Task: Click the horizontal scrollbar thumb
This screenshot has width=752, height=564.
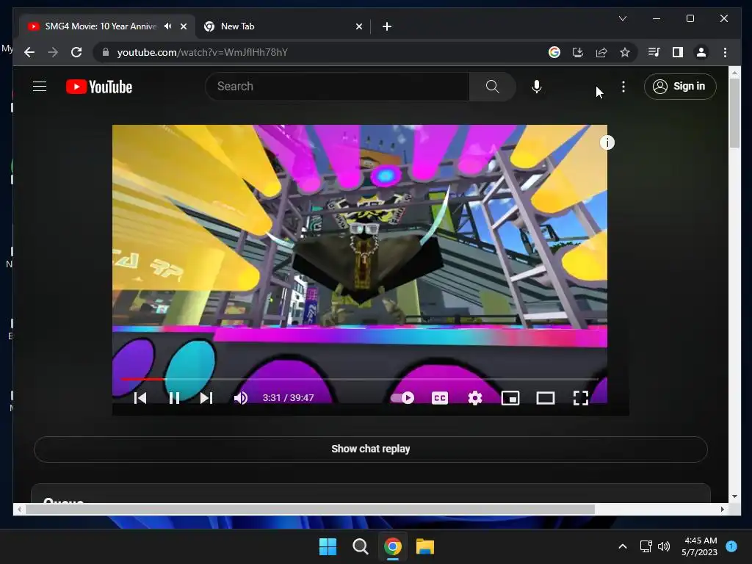Action: 310,510
